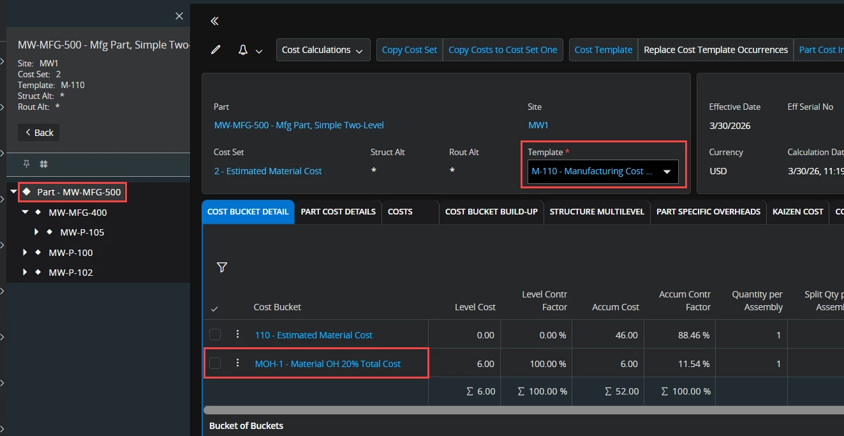Close the navigator panel with X
This screenshot has width=844, height=436.
point(179,16)
